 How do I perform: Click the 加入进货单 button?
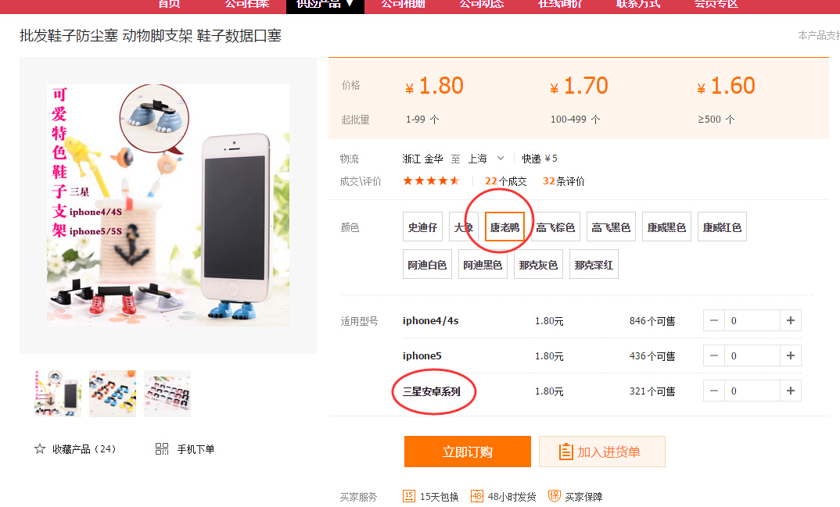coord(602,452)
